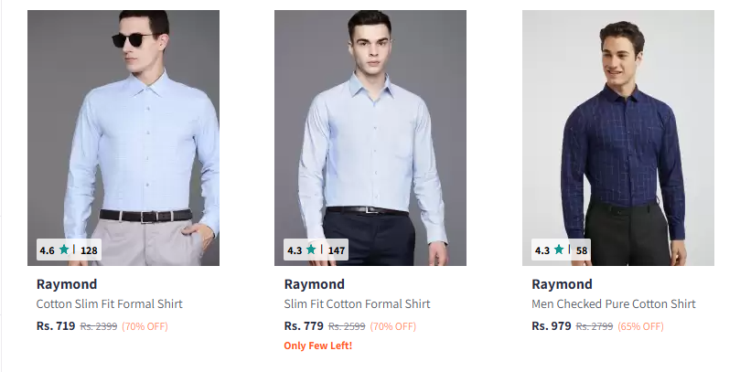The image size is (740, 372).
Task: Click the star icon beside 58 reviews
Action: tap(559, 249)
